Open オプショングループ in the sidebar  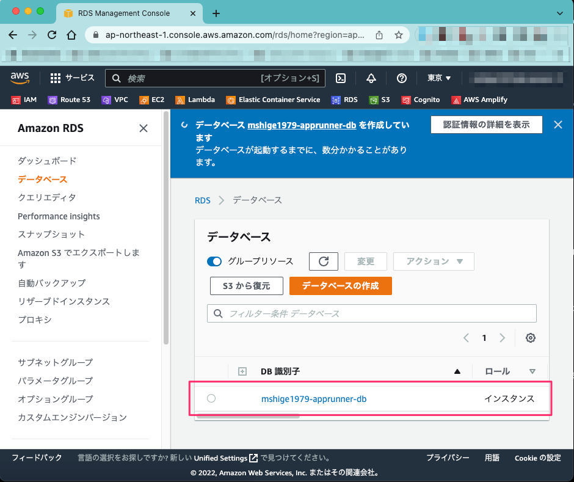(56, 399)
